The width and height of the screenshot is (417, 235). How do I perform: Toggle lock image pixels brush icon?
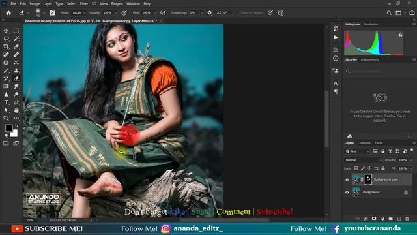tap(363, 168)
